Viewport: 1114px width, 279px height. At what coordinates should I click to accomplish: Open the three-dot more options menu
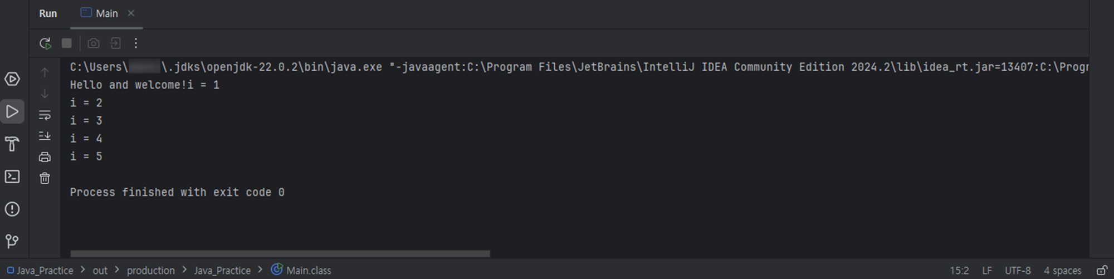(136, 43)
